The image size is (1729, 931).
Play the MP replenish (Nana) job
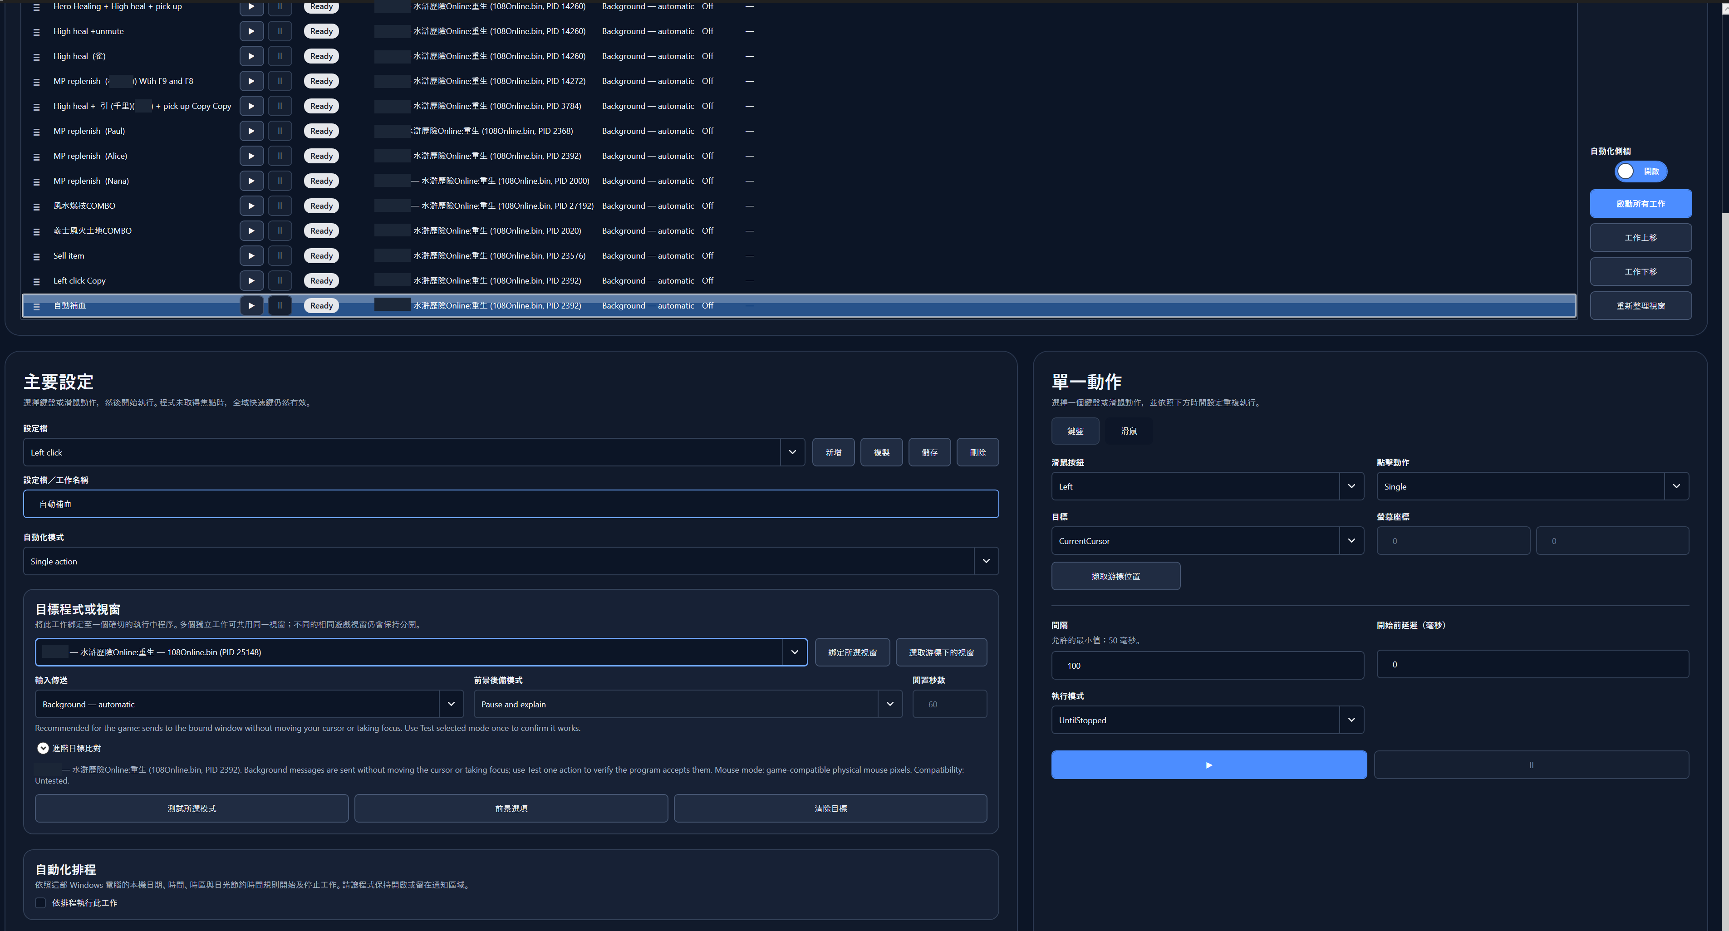(251, 181)
